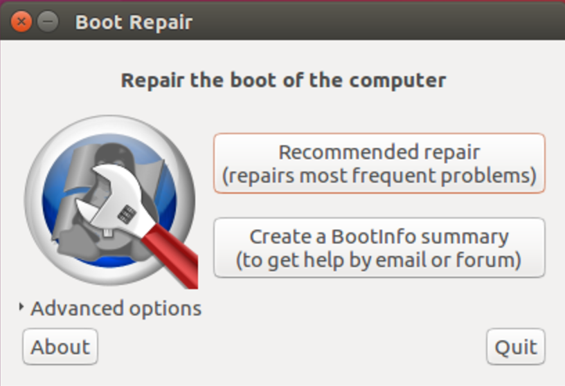Create a BootInfo summary
Image resolution: width=565 pixels, height=386 pixels.
point(379,248)
